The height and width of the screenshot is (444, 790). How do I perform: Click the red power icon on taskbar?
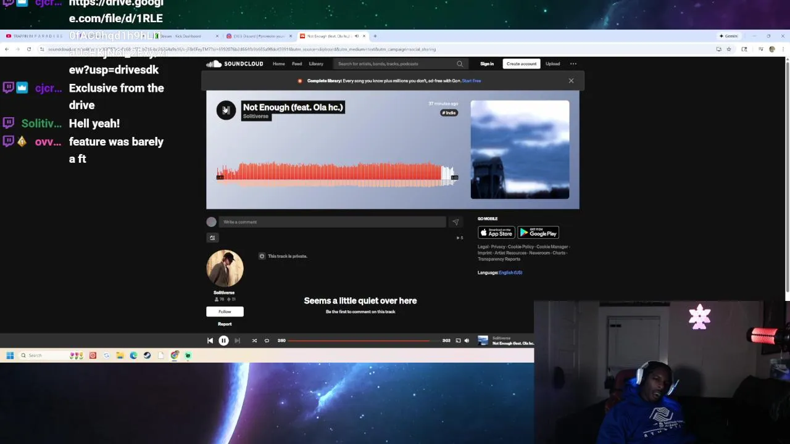coord(93,355)
